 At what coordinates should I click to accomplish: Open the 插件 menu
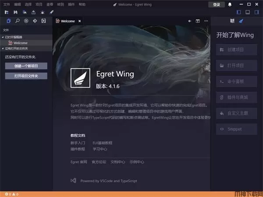coord(71,4)
